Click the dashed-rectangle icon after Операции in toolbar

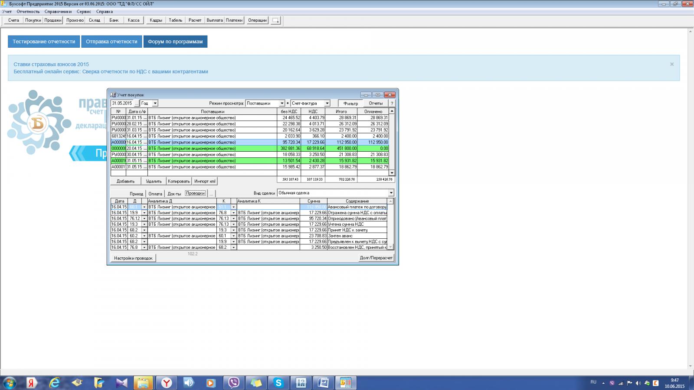[x=275, y=20]
